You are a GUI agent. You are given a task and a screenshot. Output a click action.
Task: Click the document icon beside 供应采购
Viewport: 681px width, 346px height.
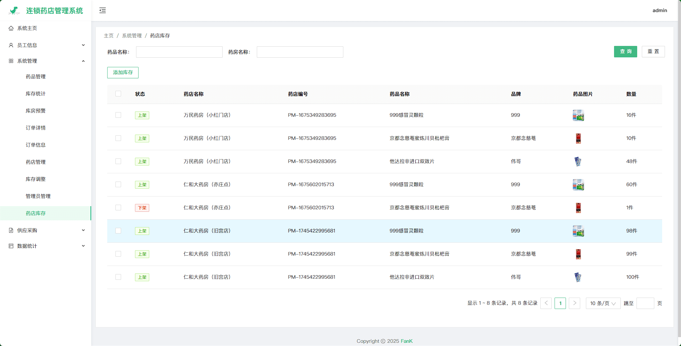pyautogui.click(x=11, y=230)
